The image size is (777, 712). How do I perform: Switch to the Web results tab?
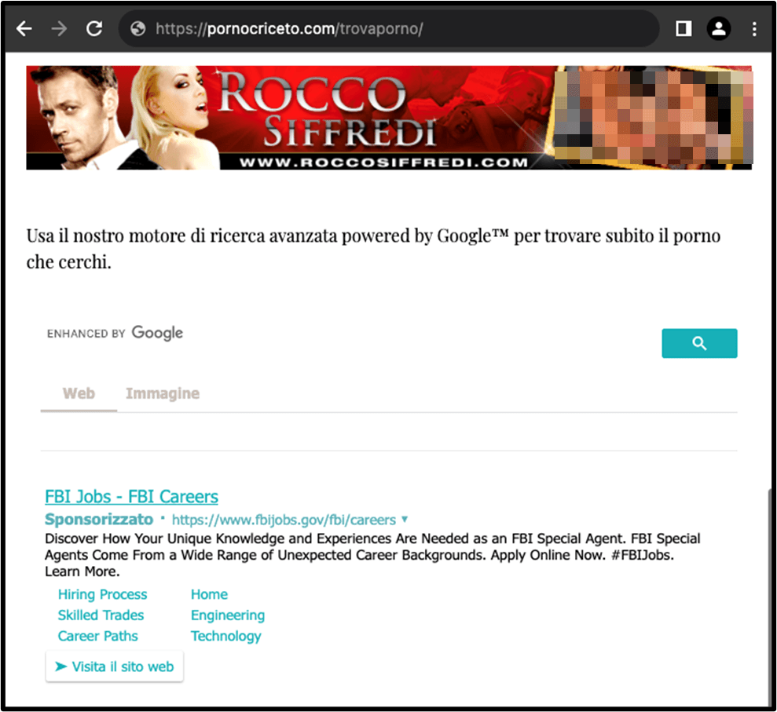pos(79,393)
